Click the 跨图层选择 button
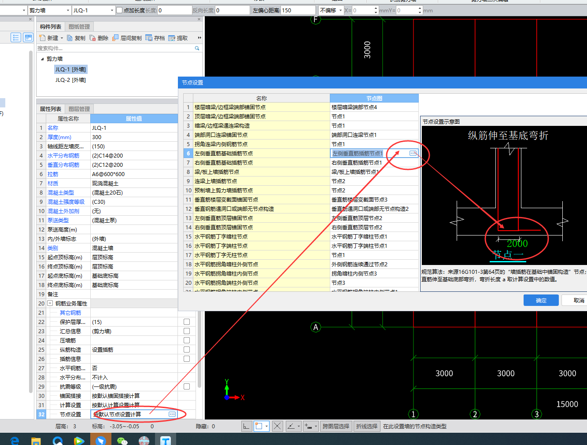 (336, 426)
